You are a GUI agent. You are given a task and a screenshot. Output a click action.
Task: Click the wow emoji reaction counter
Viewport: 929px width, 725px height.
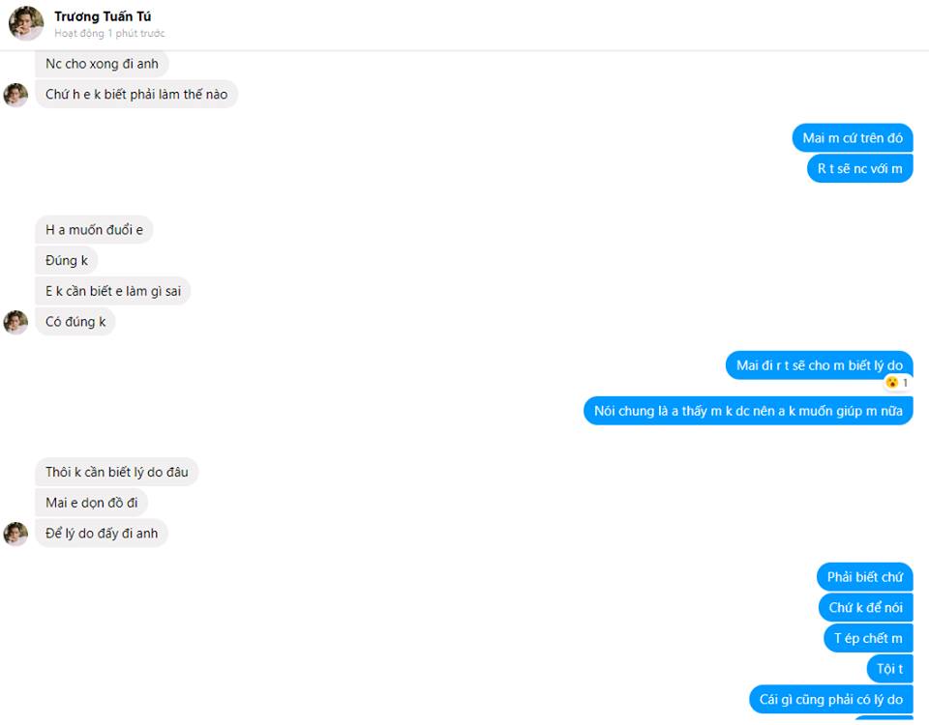click(897, 383)
